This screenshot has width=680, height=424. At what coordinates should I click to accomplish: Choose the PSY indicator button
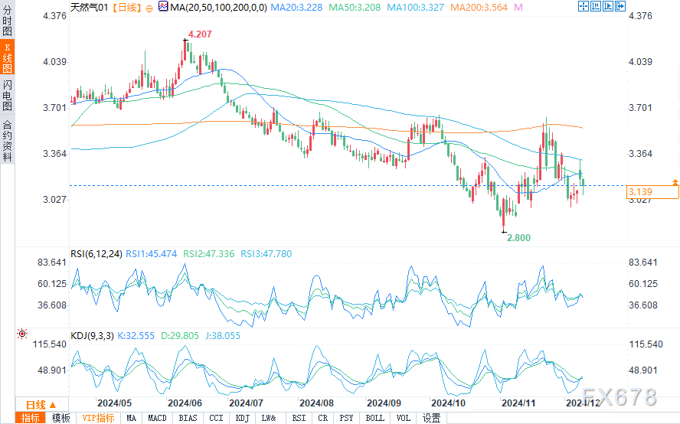pos(346,418)
